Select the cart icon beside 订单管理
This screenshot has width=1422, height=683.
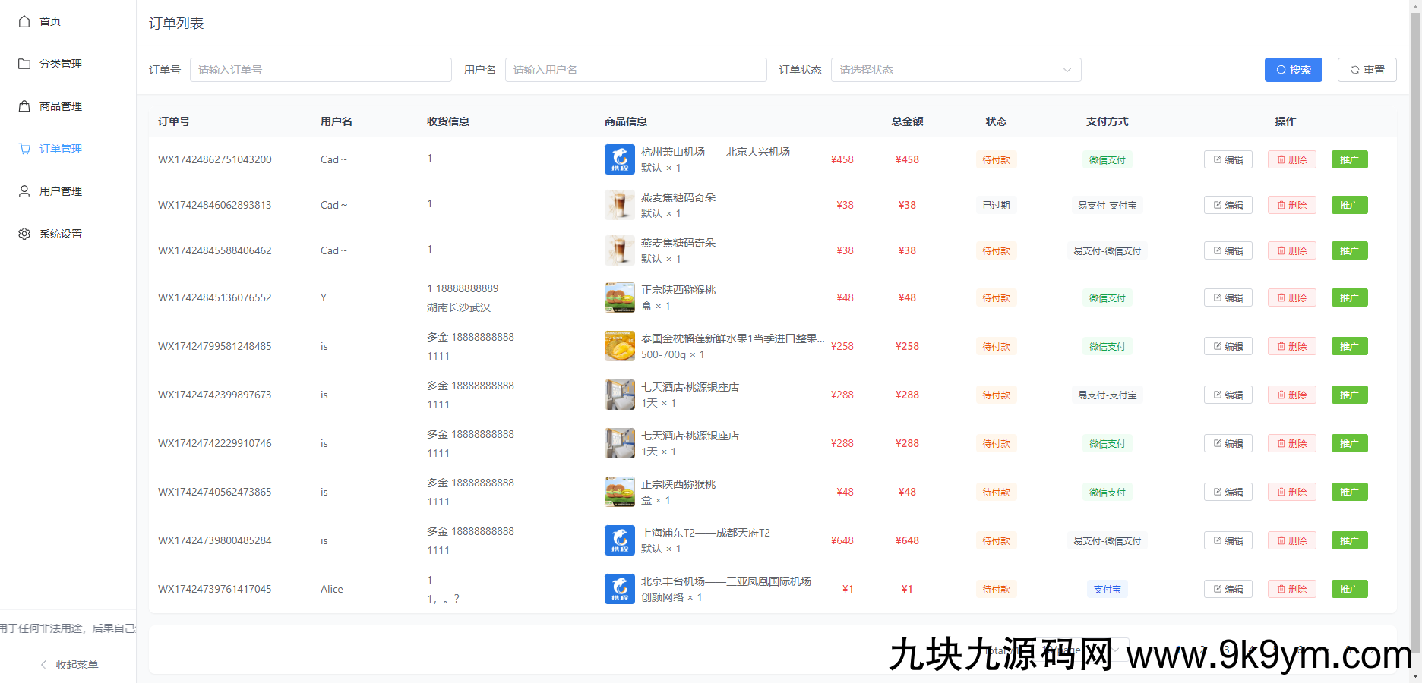point(24,149)
